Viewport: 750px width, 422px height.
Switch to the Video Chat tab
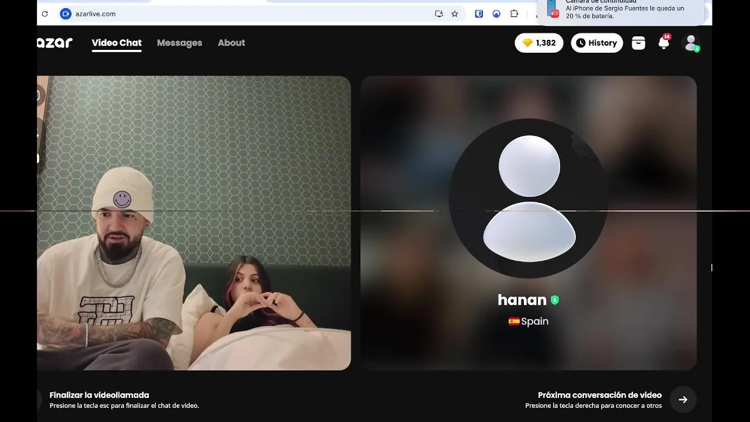(x=117, y=43)
